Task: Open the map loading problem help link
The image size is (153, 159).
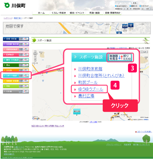Action: [x=48, y=126]
